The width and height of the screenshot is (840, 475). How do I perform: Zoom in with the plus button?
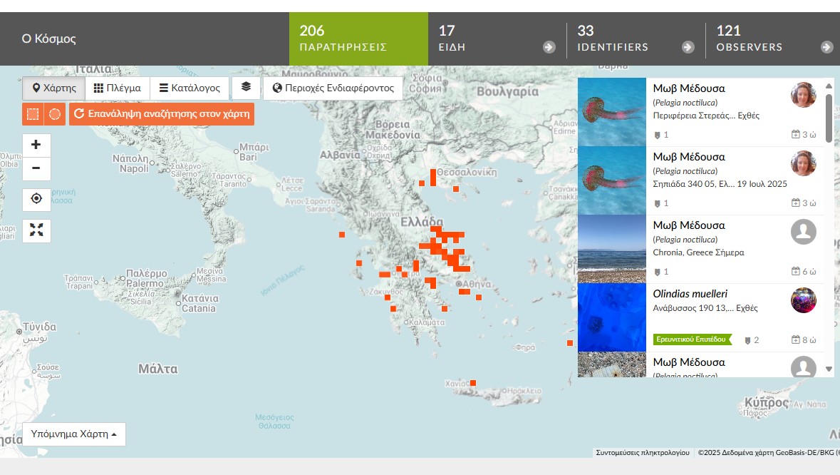point(36,145)
